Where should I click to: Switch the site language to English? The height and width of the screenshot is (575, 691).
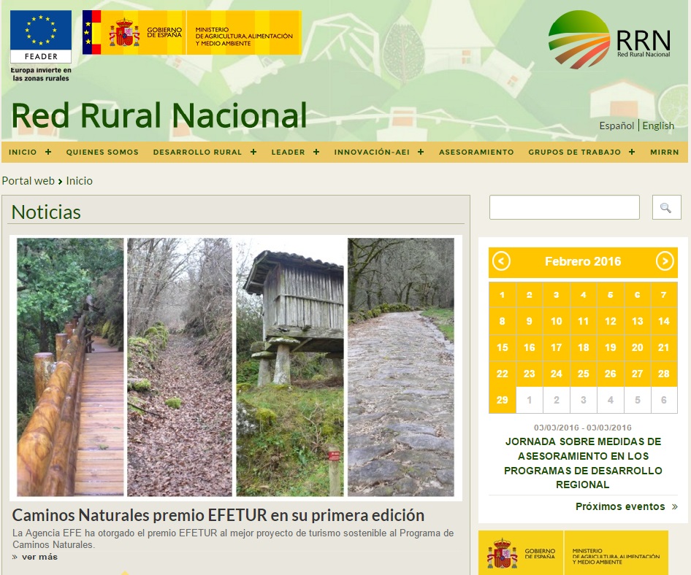[x=658, y=126]
